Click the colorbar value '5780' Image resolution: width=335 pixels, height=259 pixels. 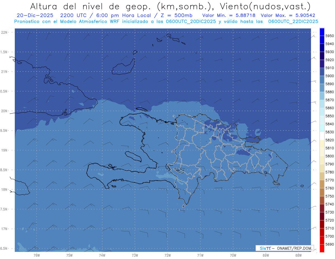(x=329, y=172)
